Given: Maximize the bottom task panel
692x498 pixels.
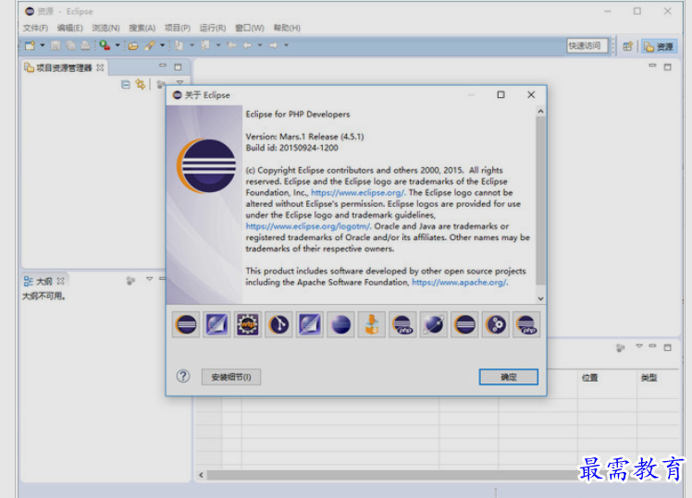Looking at the screenshot, I should pos(667,347).
